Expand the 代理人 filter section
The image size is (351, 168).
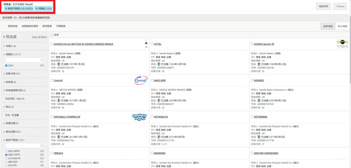click(x=10, y=46)
